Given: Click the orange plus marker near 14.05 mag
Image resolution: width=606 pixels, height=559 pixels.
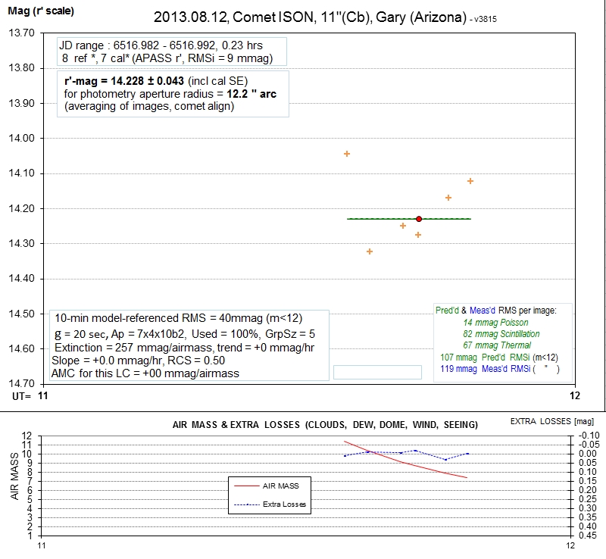Looking at the screenshot, I should [x=347, y=154].
